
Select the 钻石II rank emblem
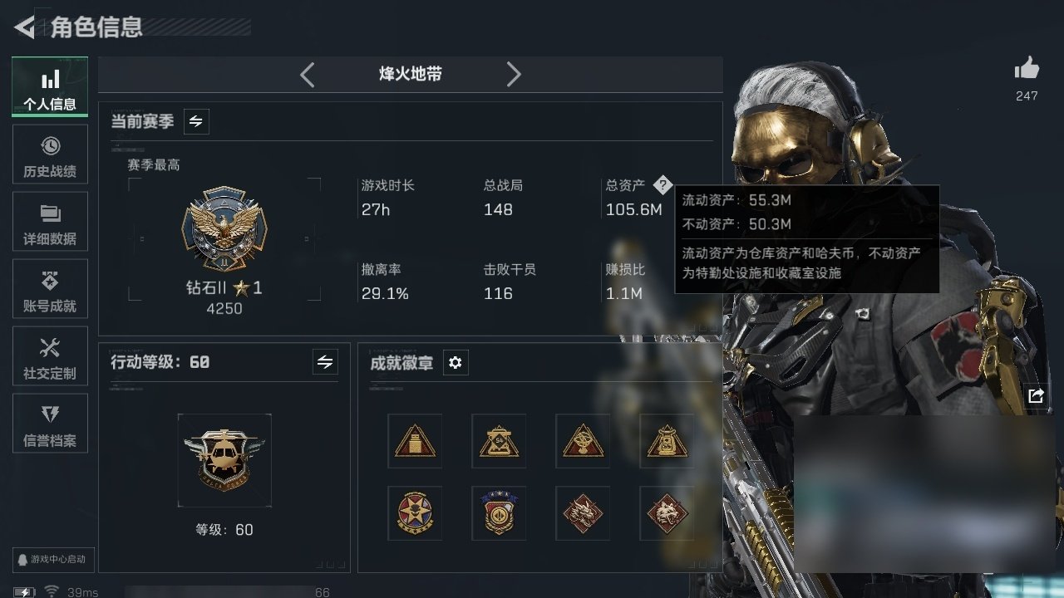pos(224,228)
